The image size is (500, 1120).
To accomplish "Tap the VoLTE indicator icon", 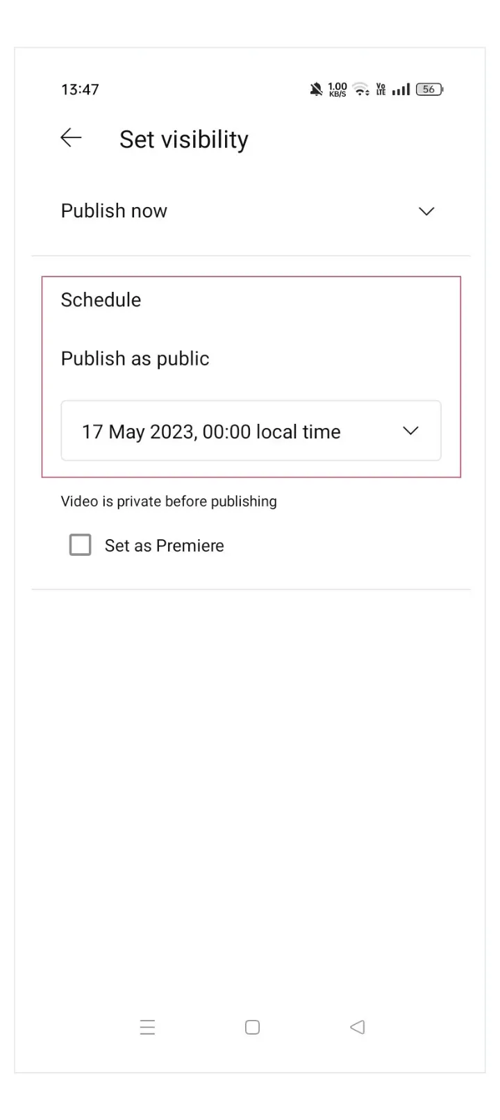I will pos(381,90).
